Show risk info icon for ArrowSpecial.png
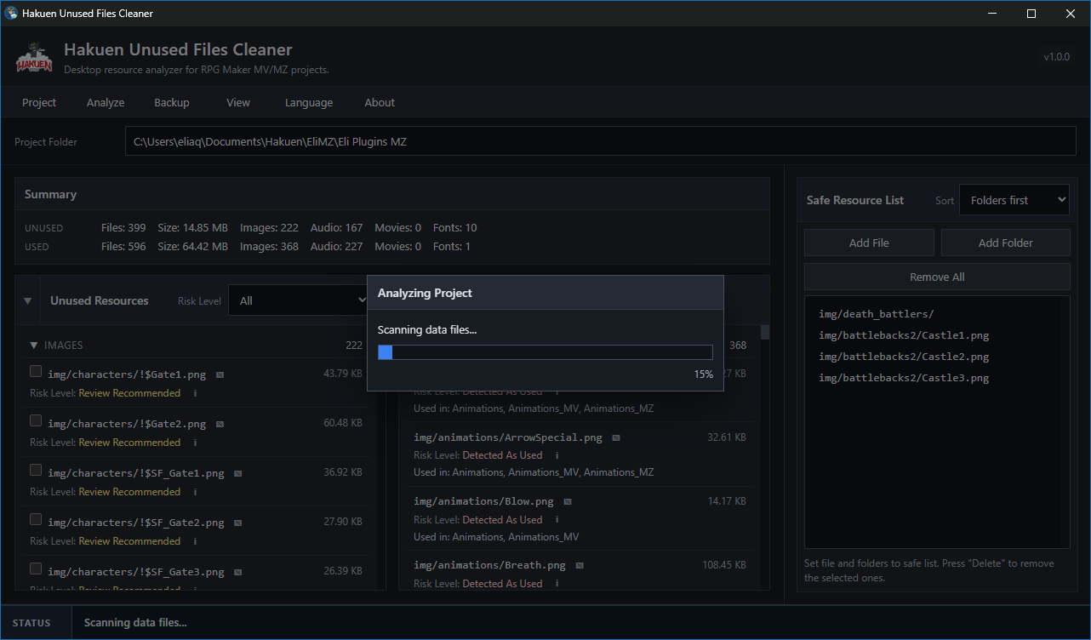1091x640 pixels. [557, 455]
